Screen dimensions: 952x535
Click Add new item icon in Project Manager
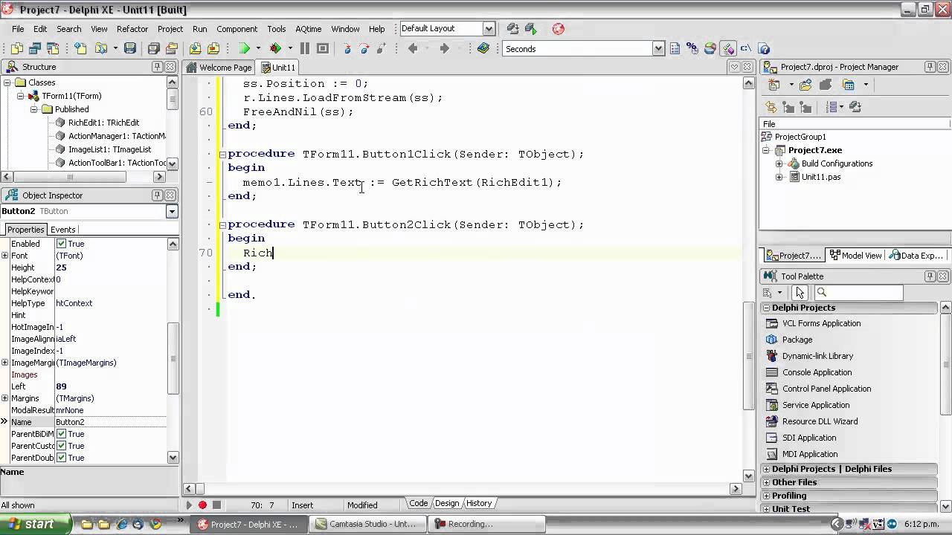point(773,85)
